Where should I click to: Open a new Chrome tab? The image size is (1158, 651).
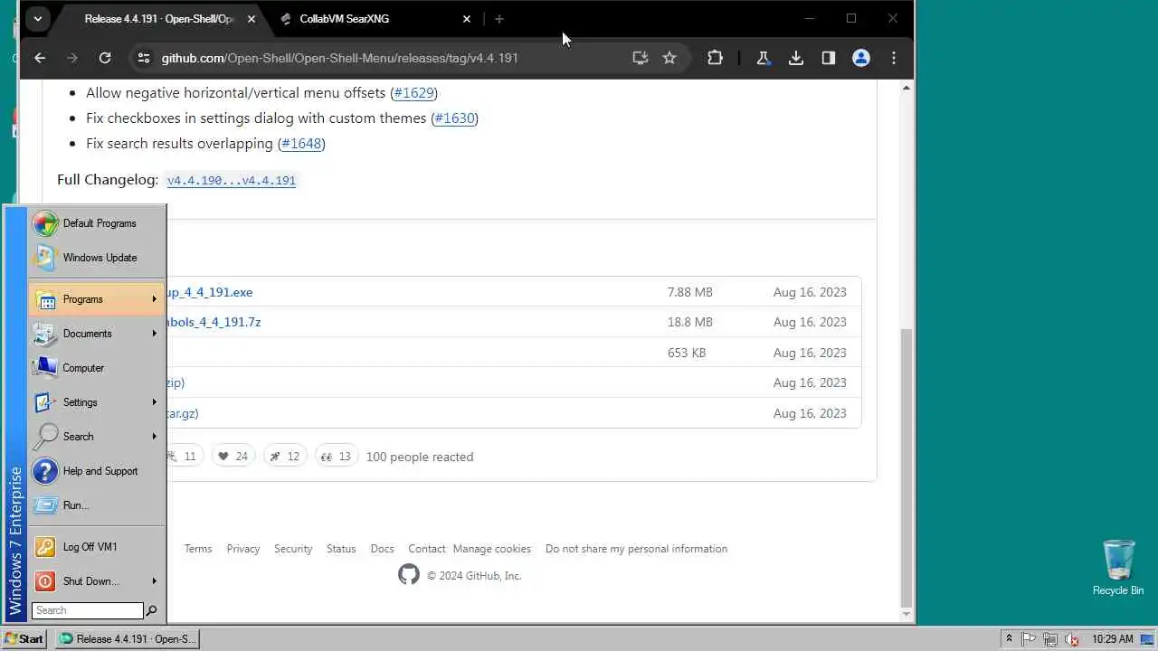[498, 18]
